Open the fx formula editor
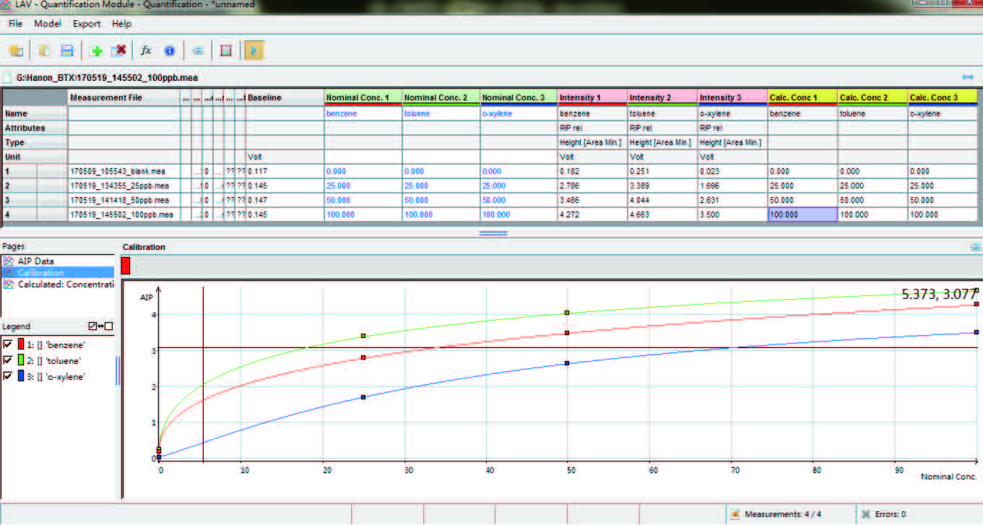This screenshot has width=983, height=525. point(146,51)
